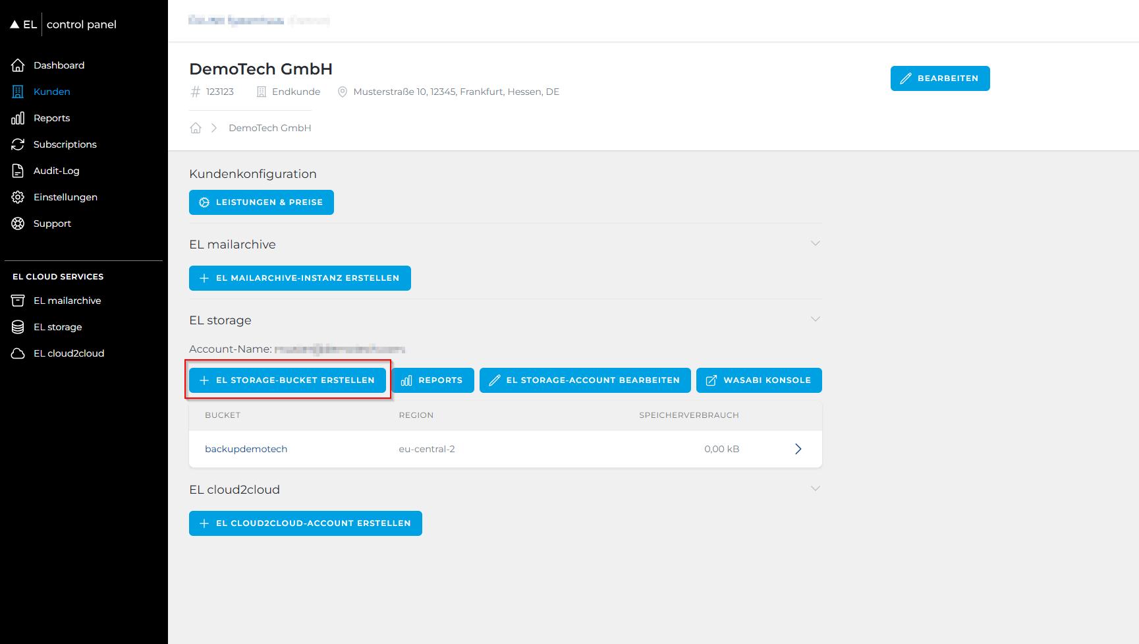Click the Reports bar chart icon in sidebar

(18, 118)
